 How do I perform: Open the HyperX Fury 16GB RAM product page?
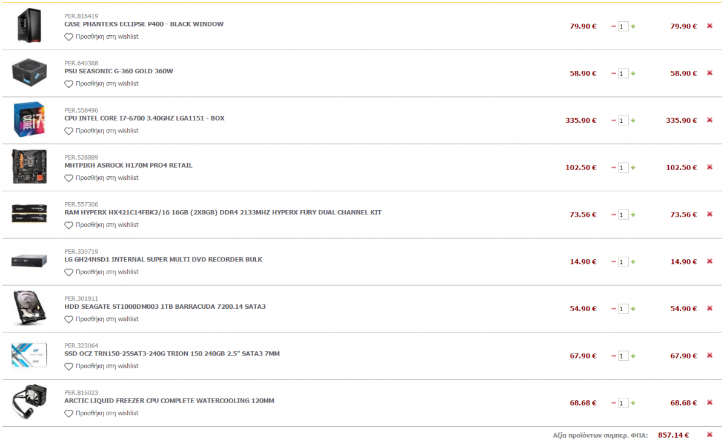coord(223,213)
